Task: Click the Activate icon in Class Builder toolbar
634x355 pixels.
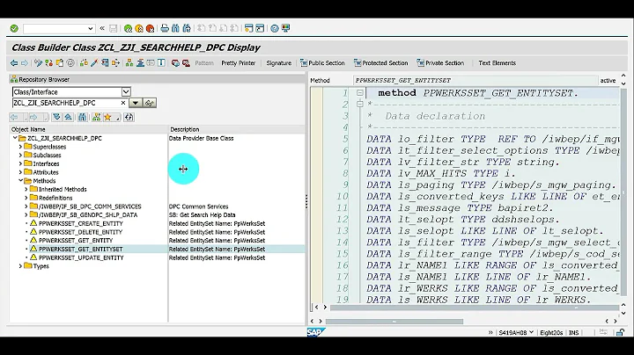Action: 94,63
